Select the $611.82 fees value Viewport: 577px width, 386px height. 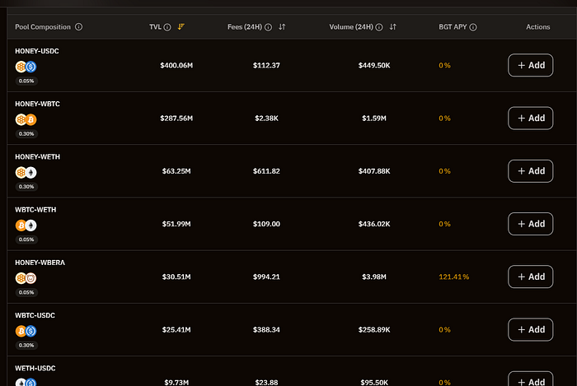point(266,171)
